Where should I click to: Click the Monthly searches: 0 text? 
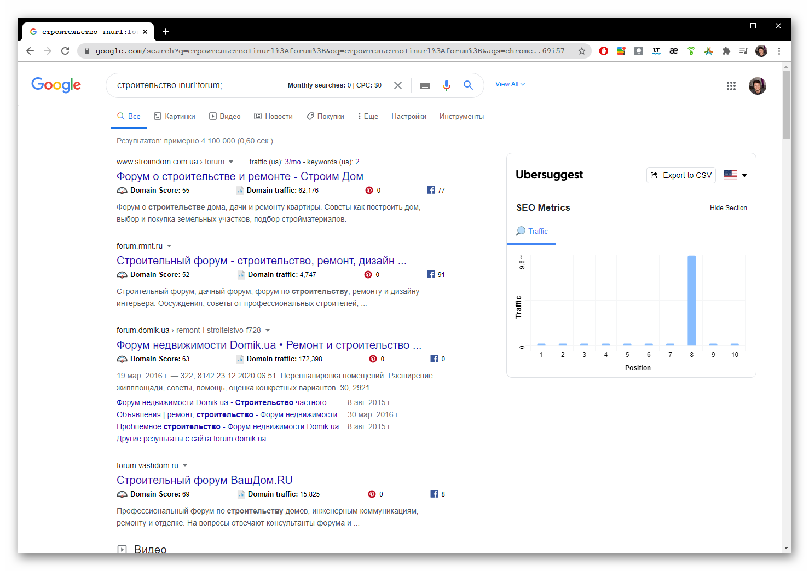pyautogui.click(x=320, y=85)
